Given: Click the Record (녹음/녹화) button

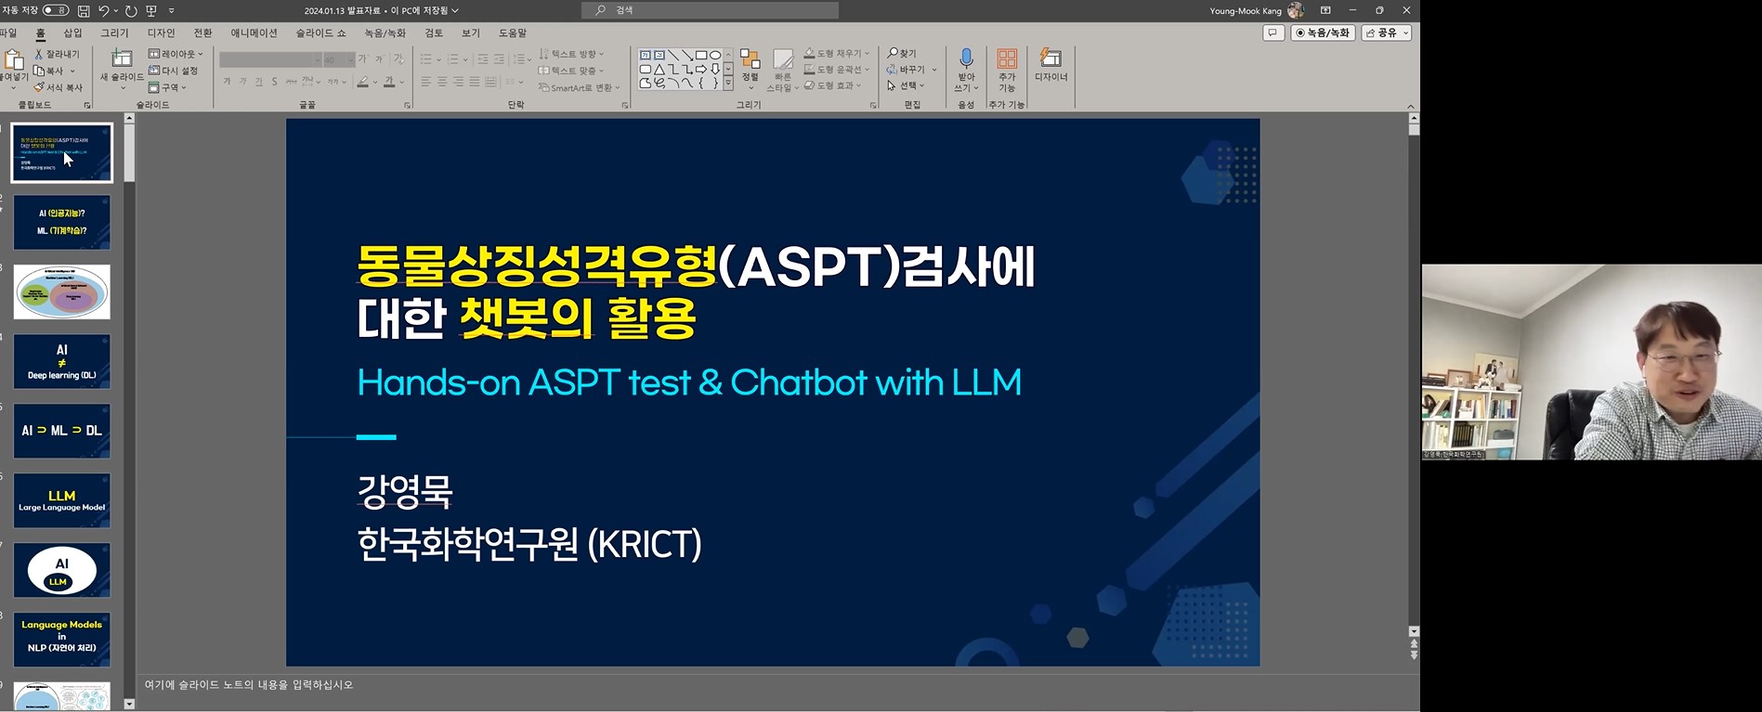Looking at the screenshot, I should (x=1323, y=32).
